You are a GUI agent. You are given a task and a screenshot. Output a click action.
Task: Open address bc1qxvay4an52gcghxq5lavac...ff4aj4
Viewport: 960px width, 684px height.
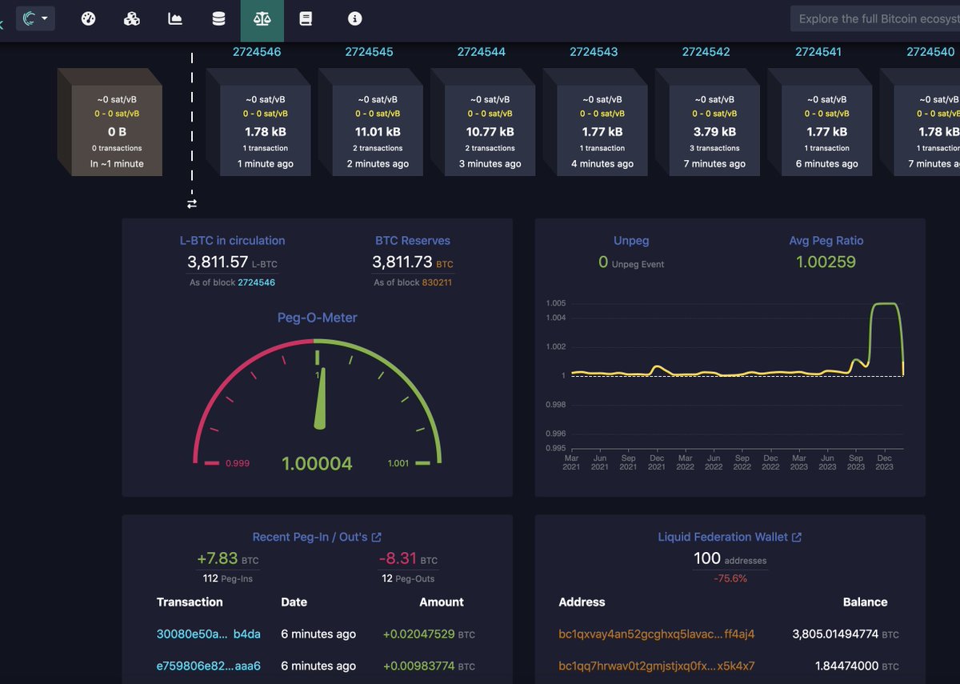tap(657, 634)
